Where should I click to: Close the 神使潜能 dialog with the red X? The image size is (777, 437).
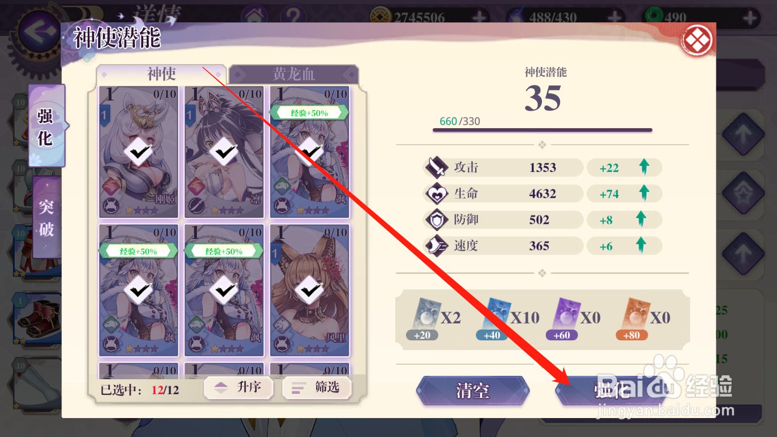pos(697,40)
